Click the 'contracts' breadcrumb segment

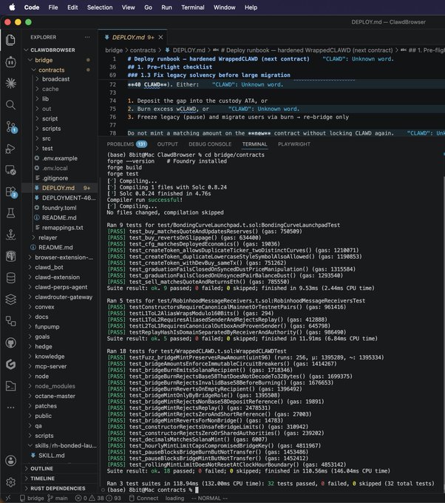click(x=143, y=50)
